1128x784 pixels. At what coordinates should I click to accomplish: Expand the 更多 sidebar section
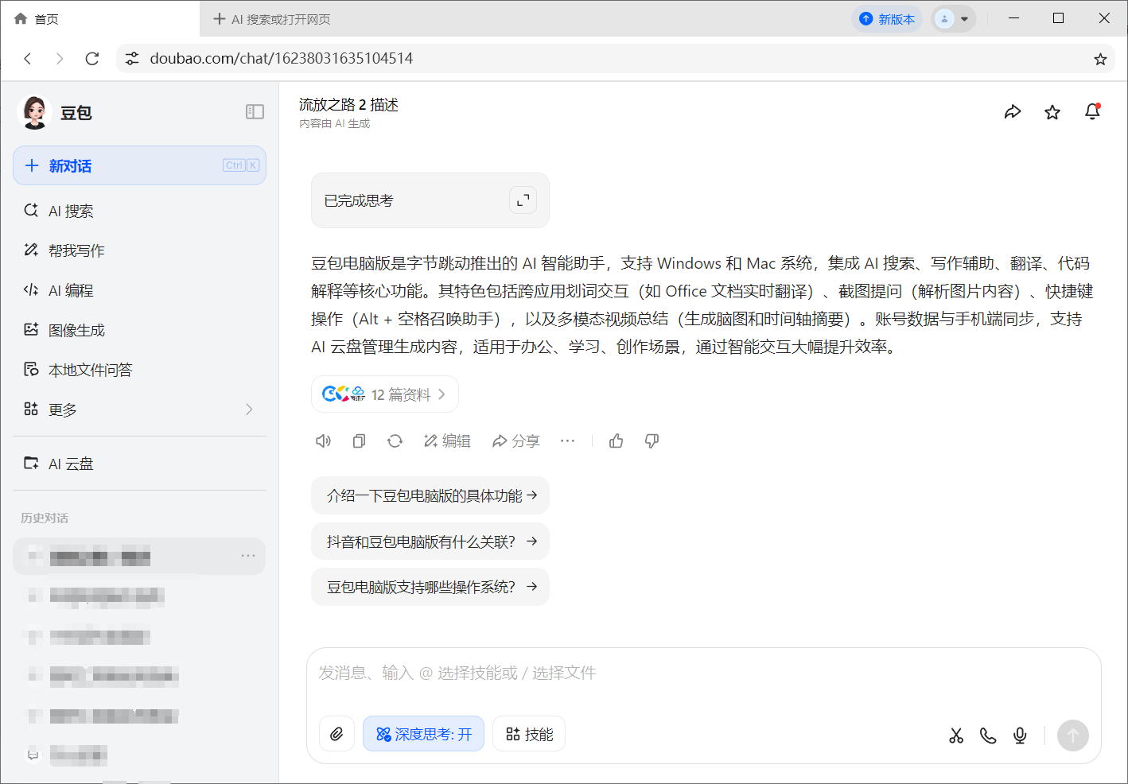[72, 409]
